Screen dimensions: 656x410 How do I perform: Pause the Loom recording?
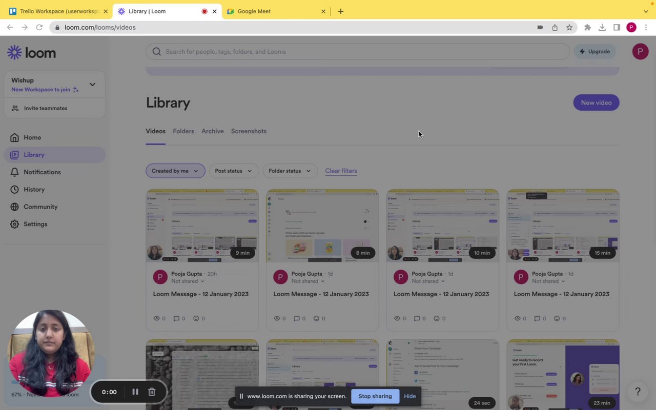tap(135, 392)
